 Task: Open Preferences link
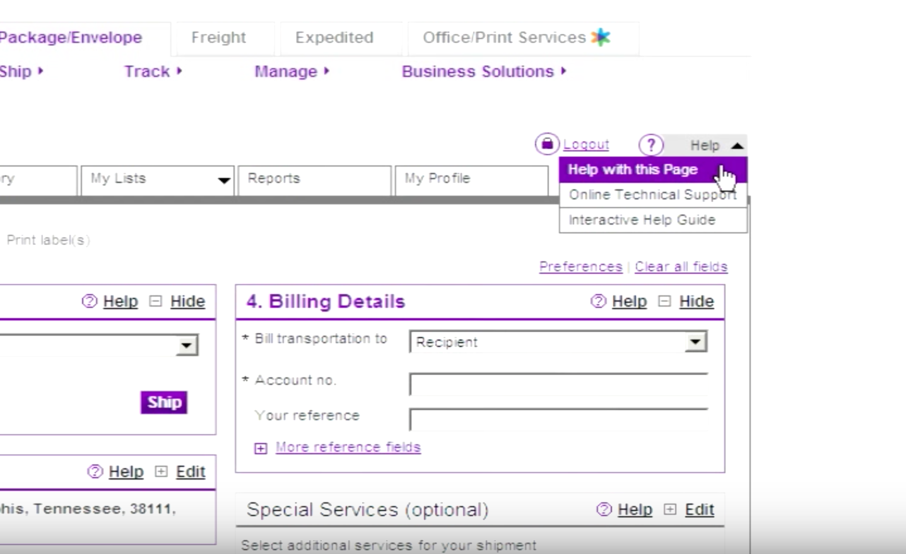coord(580,266)
